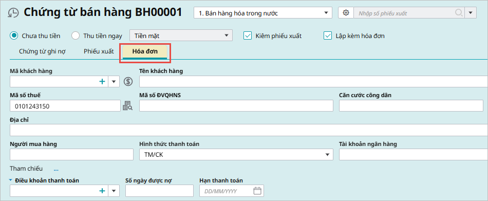Add a new payment term with the plus icon
The width and height of the screenshot is (488, 201).
(x=102, y=191)
